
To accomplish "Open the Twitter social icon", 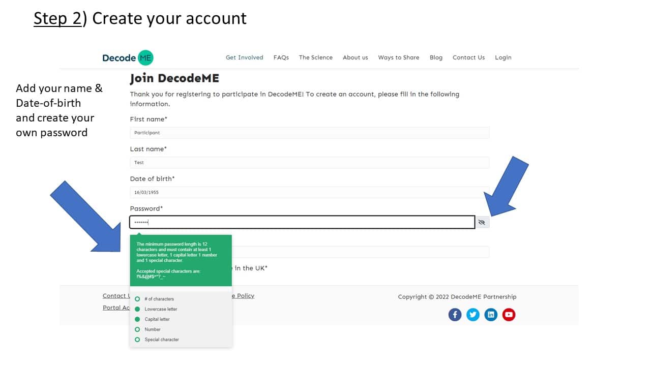I will tap(473, 315).
